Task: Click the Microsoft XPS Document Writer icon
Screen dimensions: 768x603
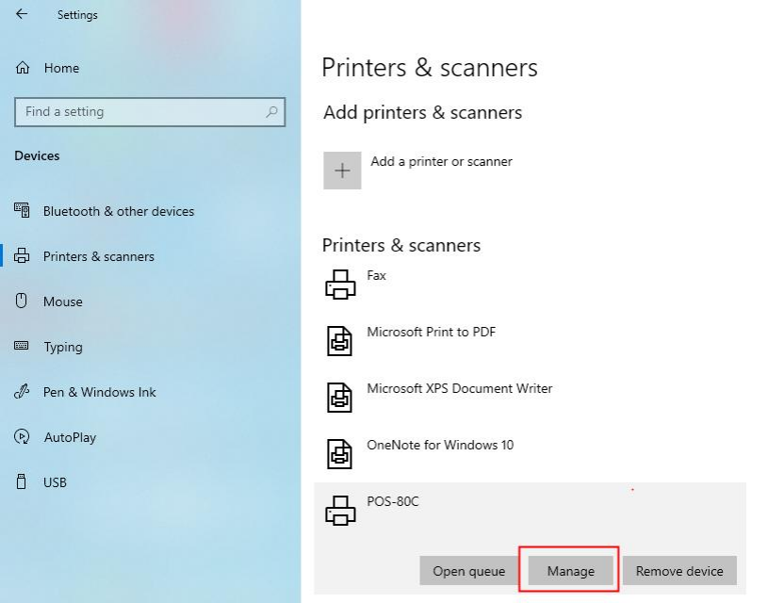Action: (340, 397)
